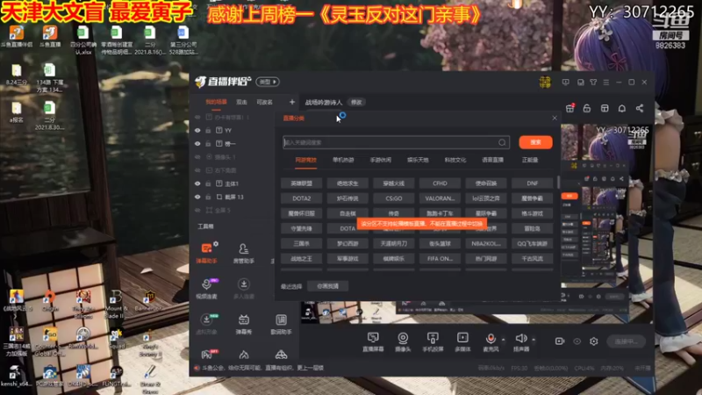Switch to 手游休闲 category tab
702x395 pixels.
[x=381, y=160]
